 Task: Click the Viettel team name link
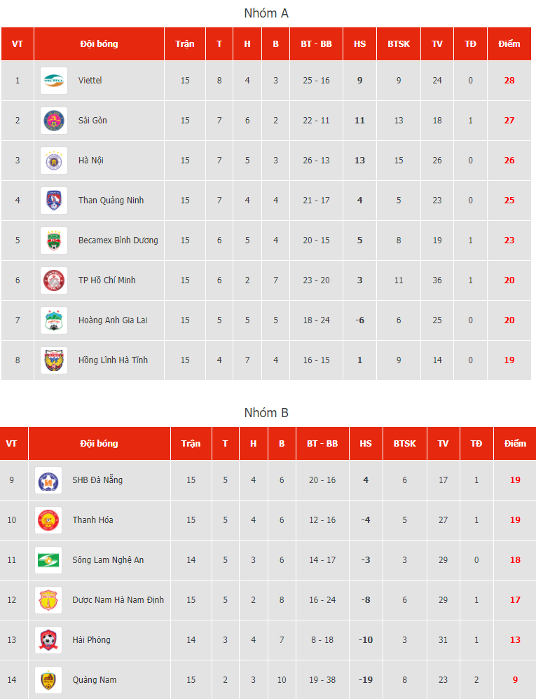click(90, 80)
